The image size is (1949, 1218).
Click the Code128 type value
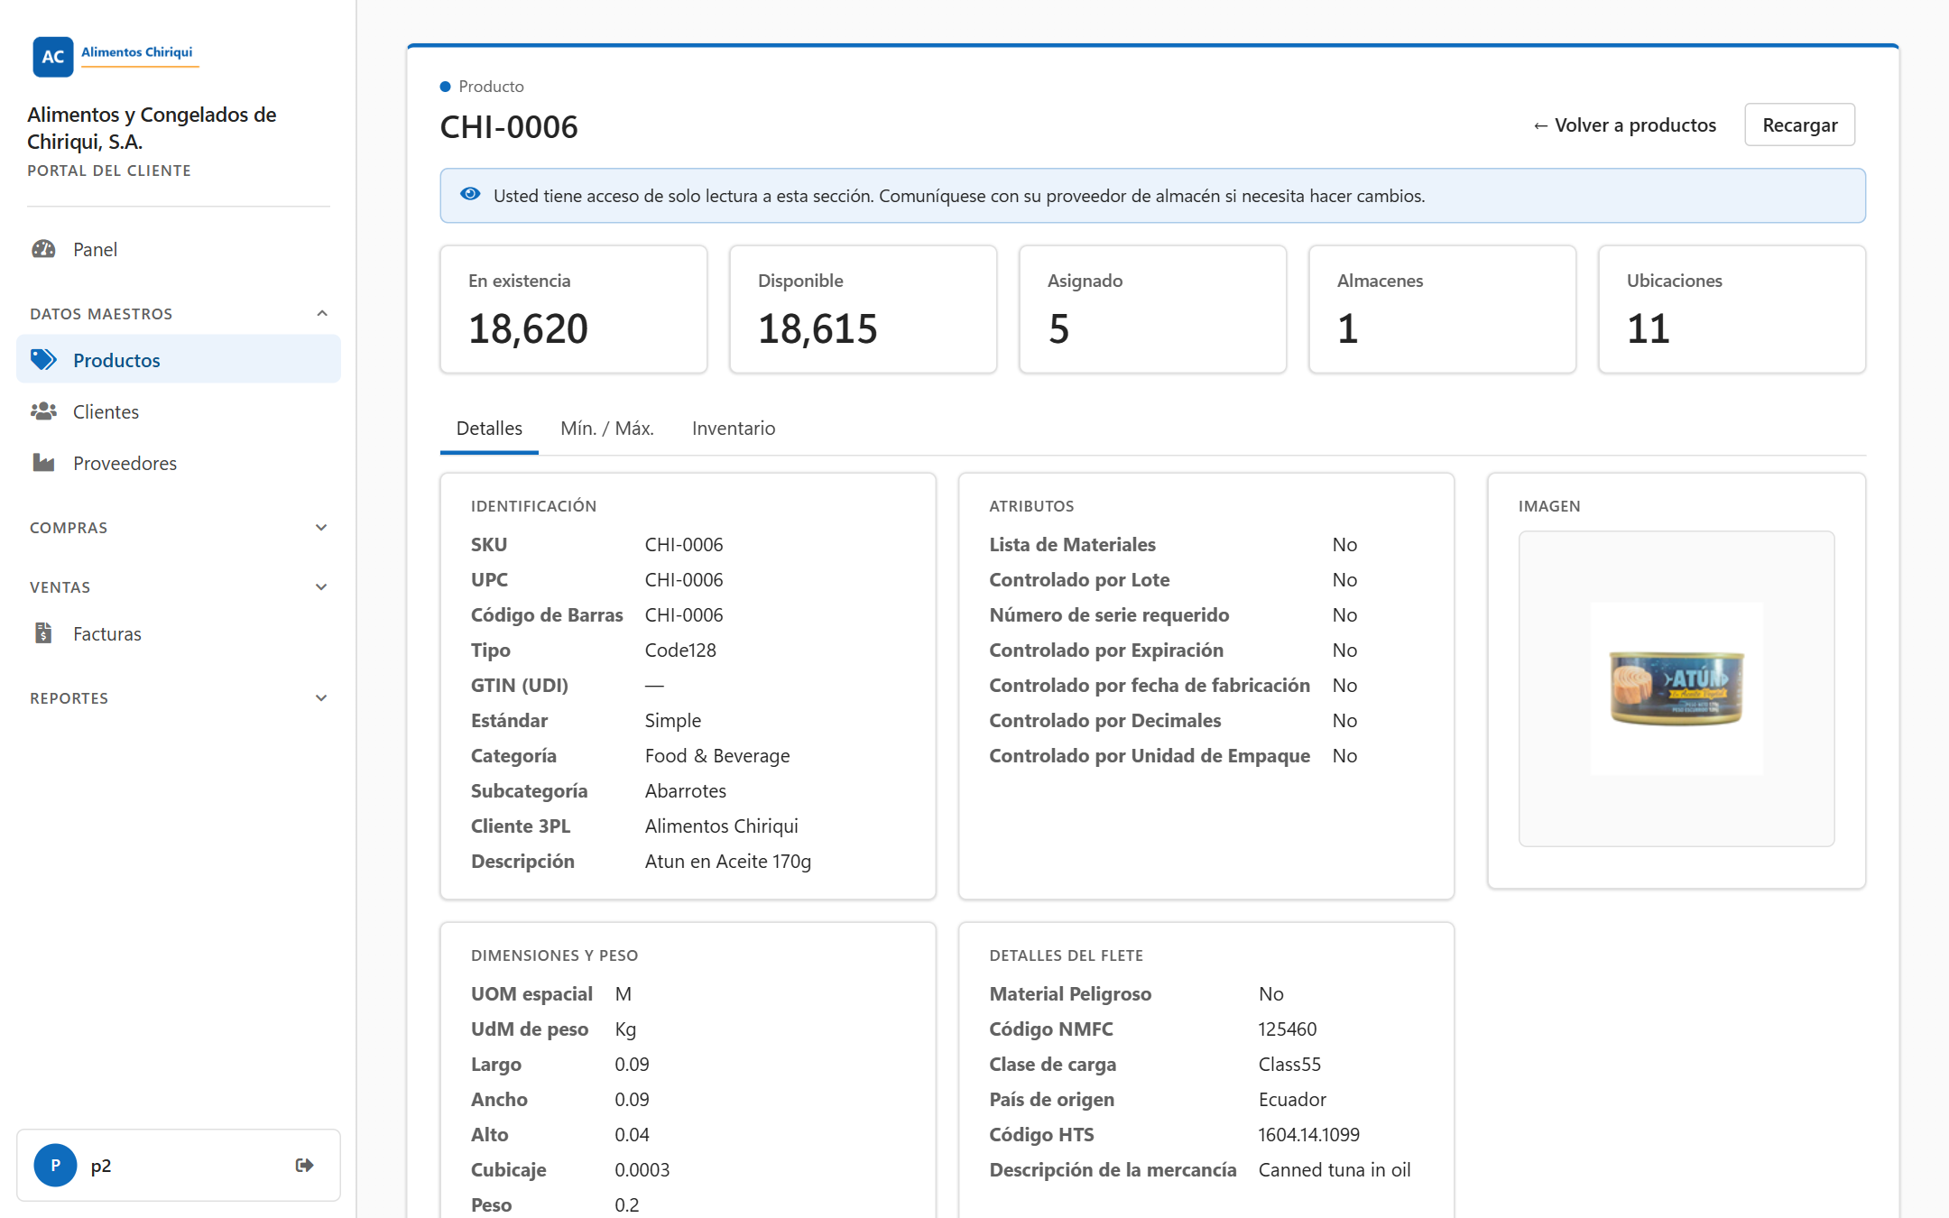[680, 650]
